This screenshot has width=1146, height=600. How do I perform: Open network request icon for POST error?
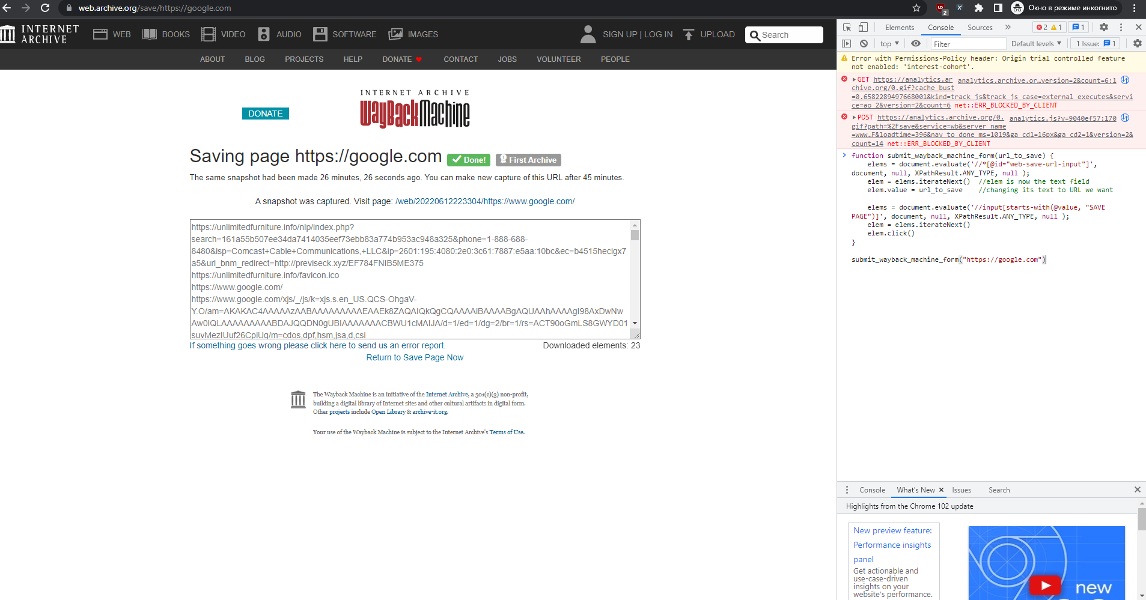click(1125, 118)
